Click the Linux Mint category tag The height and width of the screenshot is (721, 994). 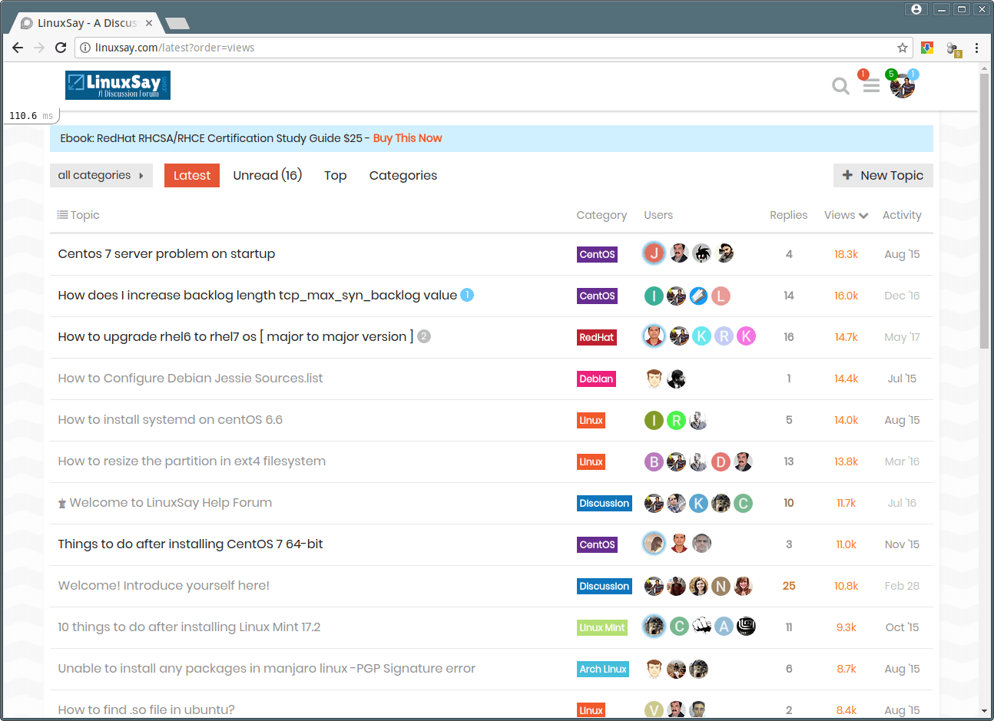(602, 627)
